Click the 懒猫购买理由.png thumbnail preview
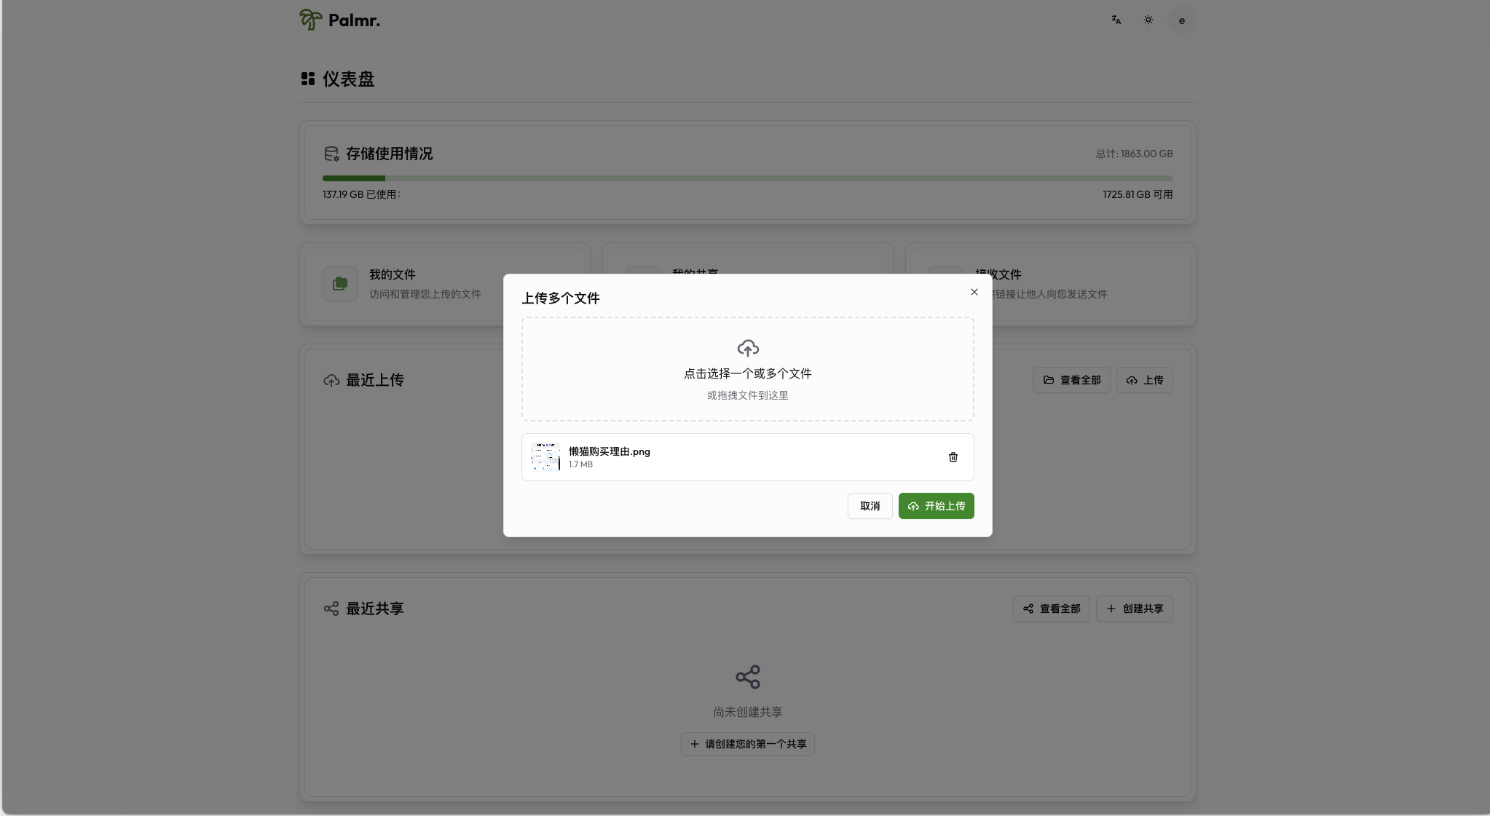The width and height of the screenshot is (1490, 816). (x=545, y=457)
